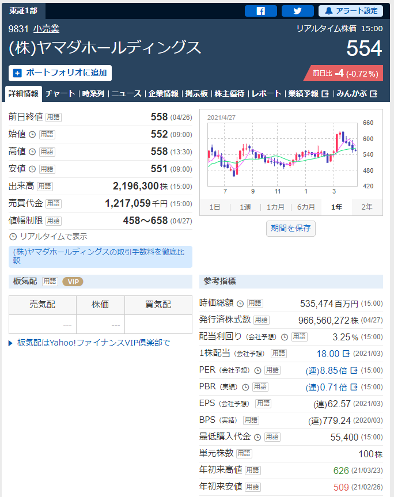Viewport: 394px width, 497px height.
Task: Click 用語 glossary tag beside 前日終値
Action: [x=53, y=117]
